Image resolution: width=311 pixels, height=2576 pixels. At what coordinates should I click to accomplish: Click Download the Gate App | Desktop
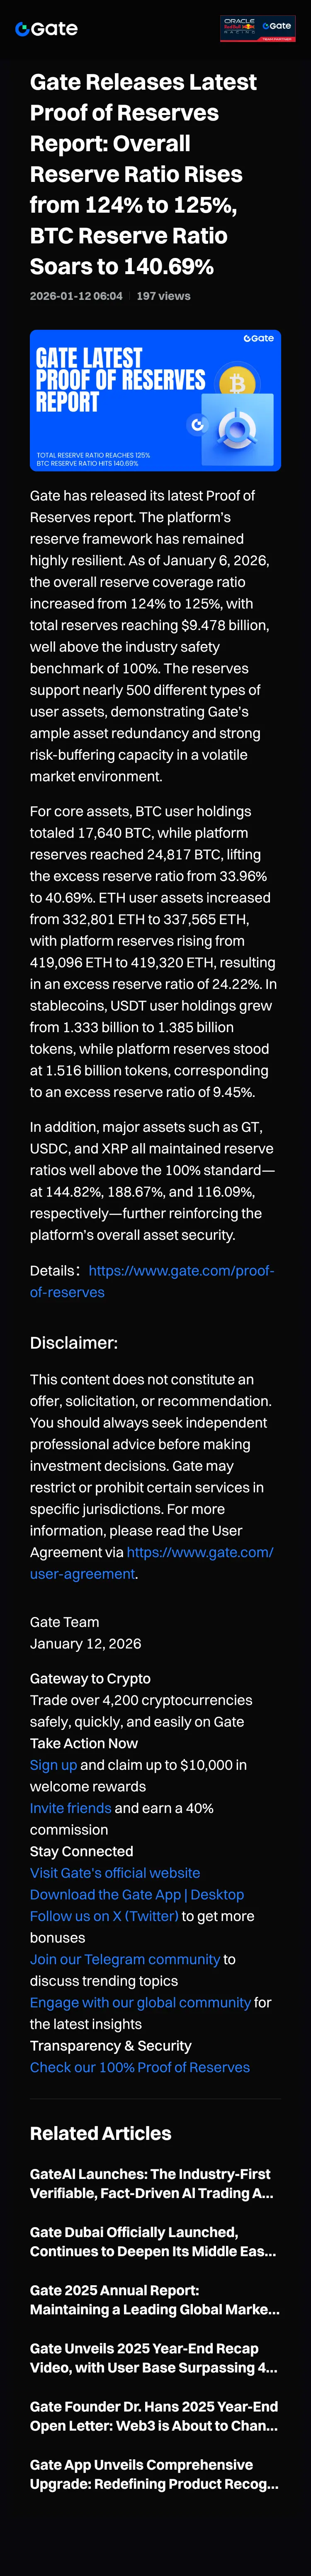(x=136, y=1894)
